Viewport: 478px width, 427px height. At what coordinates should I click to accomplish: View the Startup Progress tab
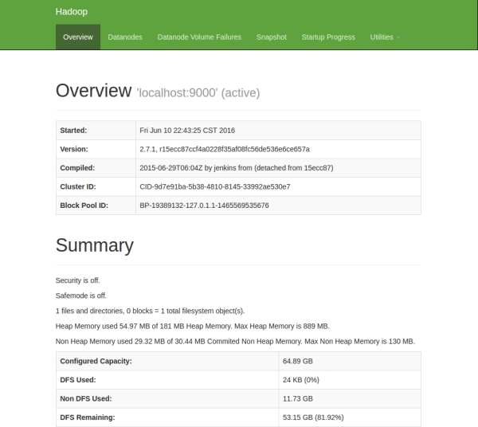pos(328,37)
